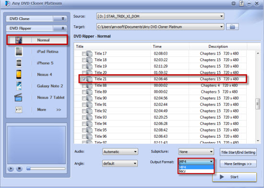The image size is (264, 188).
Task: Click the Start button
Action: pyautogui.click(x=235, y=177)
